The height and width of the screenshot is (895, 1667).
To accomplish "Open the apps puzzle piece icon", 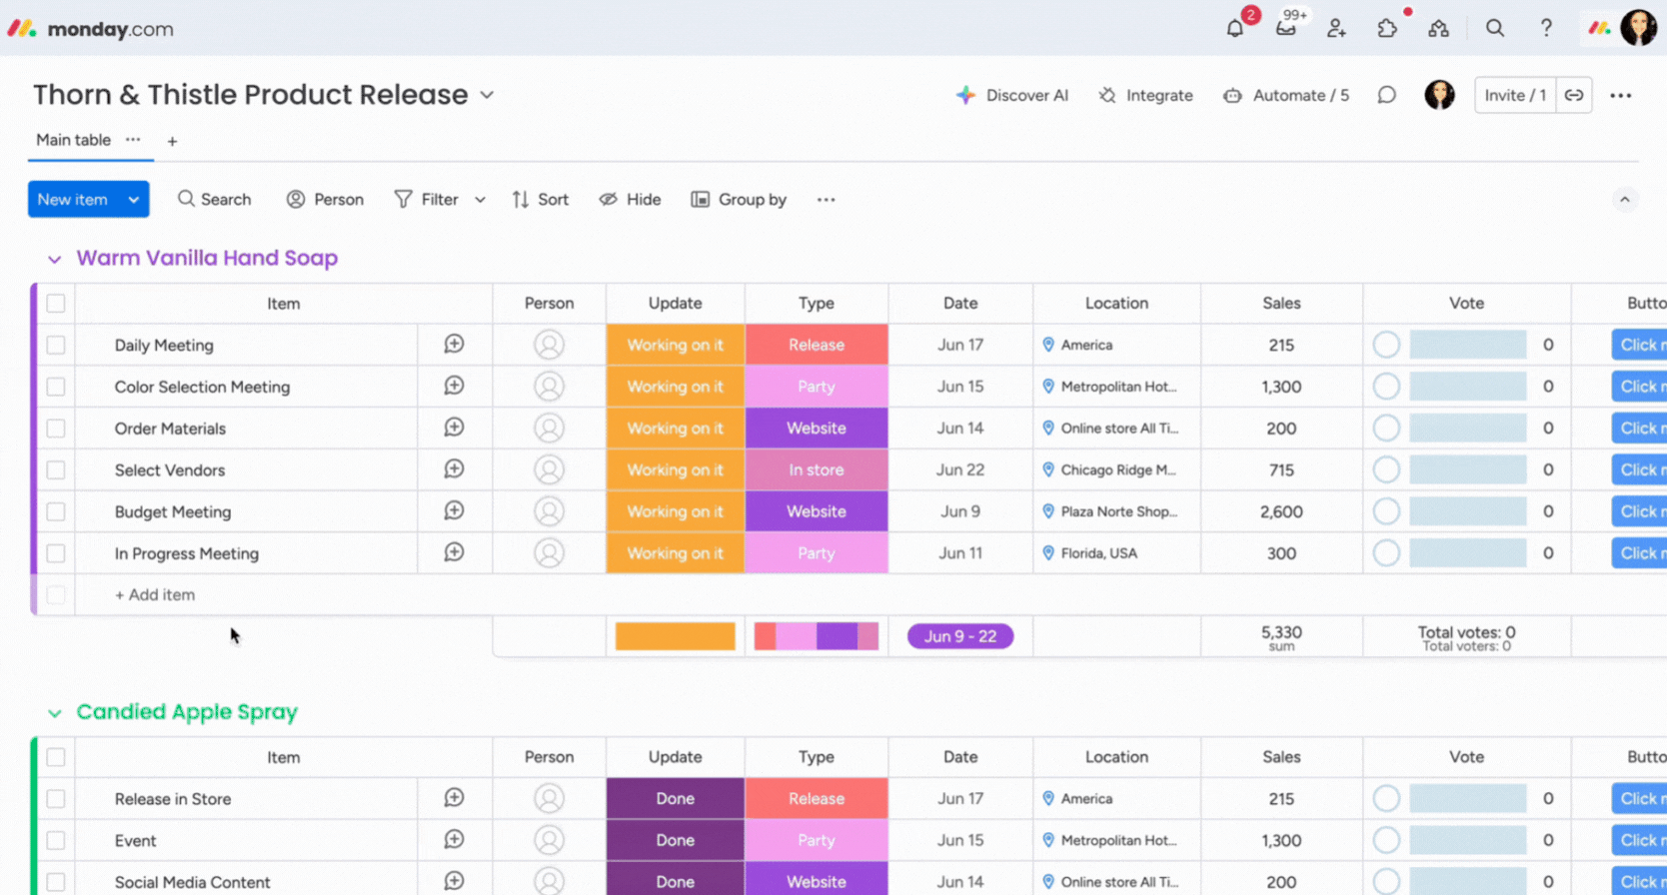I will point(1387,29).
